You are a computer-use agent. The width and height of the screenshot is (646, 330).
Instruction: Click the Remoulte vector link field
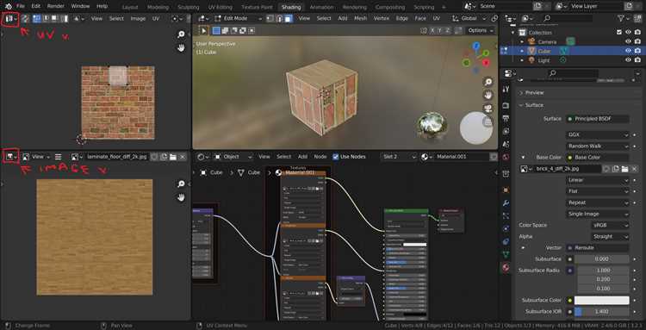coord(598,248)
